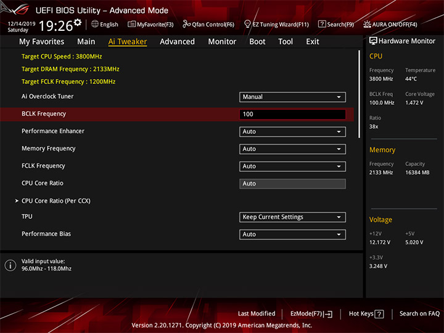Click Target FCLK Frequency : 1200MHz text
This screenshot has width=444, height=333.
pyautogui.click(x=68, y=82)
